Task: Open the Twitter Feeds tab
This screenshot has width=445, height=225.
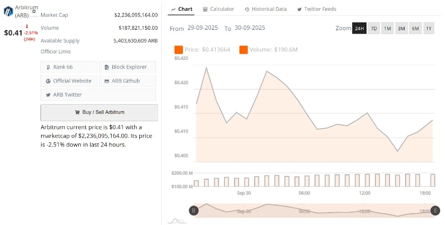Action: 316,9
